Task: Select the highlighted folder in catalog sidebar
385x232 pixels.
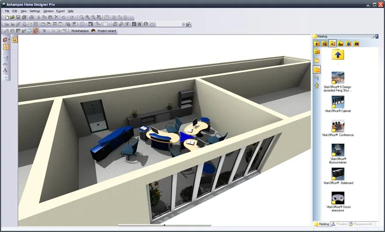Action: pos(317,70)
